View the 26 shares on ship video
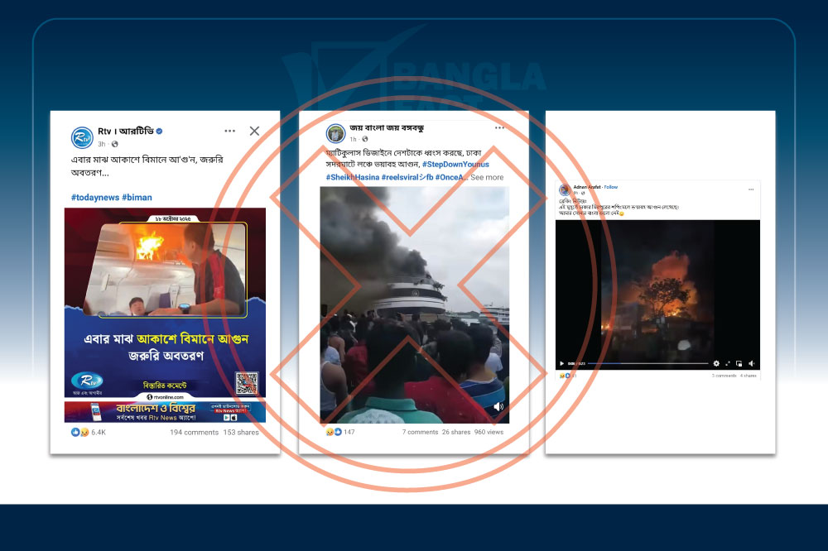828x551 pixels. click(456, 433)
